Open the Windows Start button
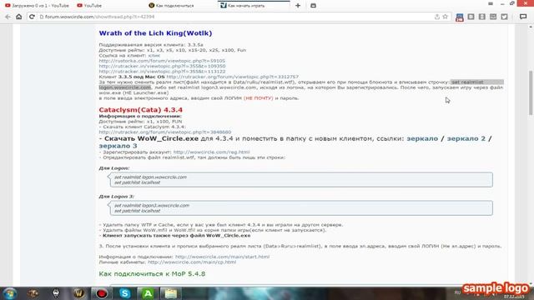Image resolution: width=534 pixels, height=300 pixels. coord(10,293)
